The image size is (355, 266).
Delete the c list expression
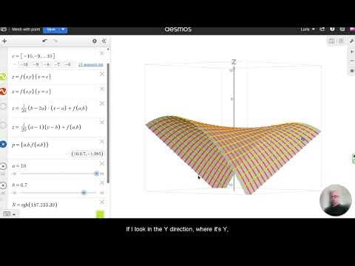(102, 53)
